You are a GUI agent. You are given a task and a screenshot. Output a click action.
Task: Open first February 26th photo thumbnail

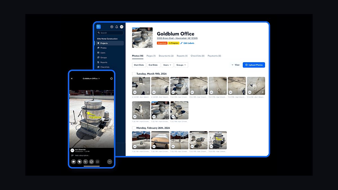coord(141,140)
